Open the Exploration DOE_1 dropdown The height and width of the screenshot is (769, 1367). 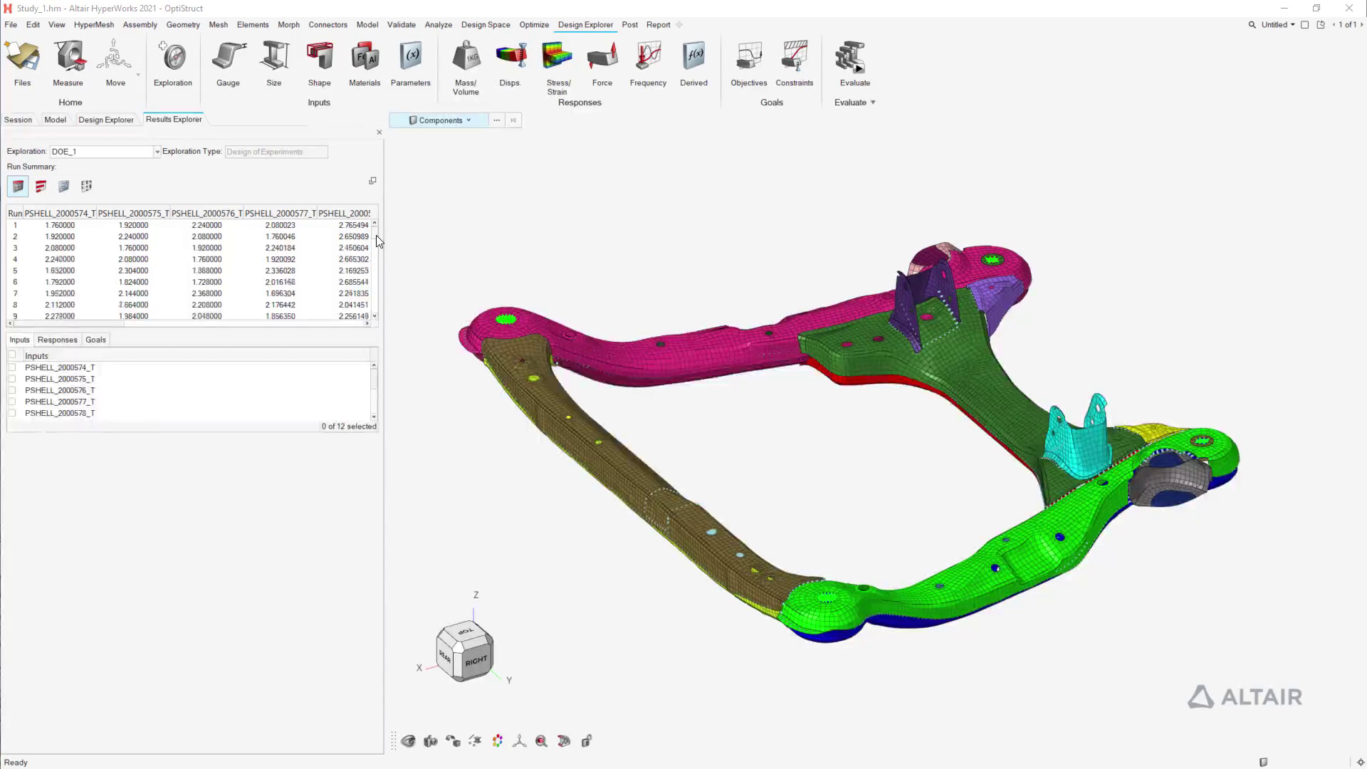click(157, 152)
